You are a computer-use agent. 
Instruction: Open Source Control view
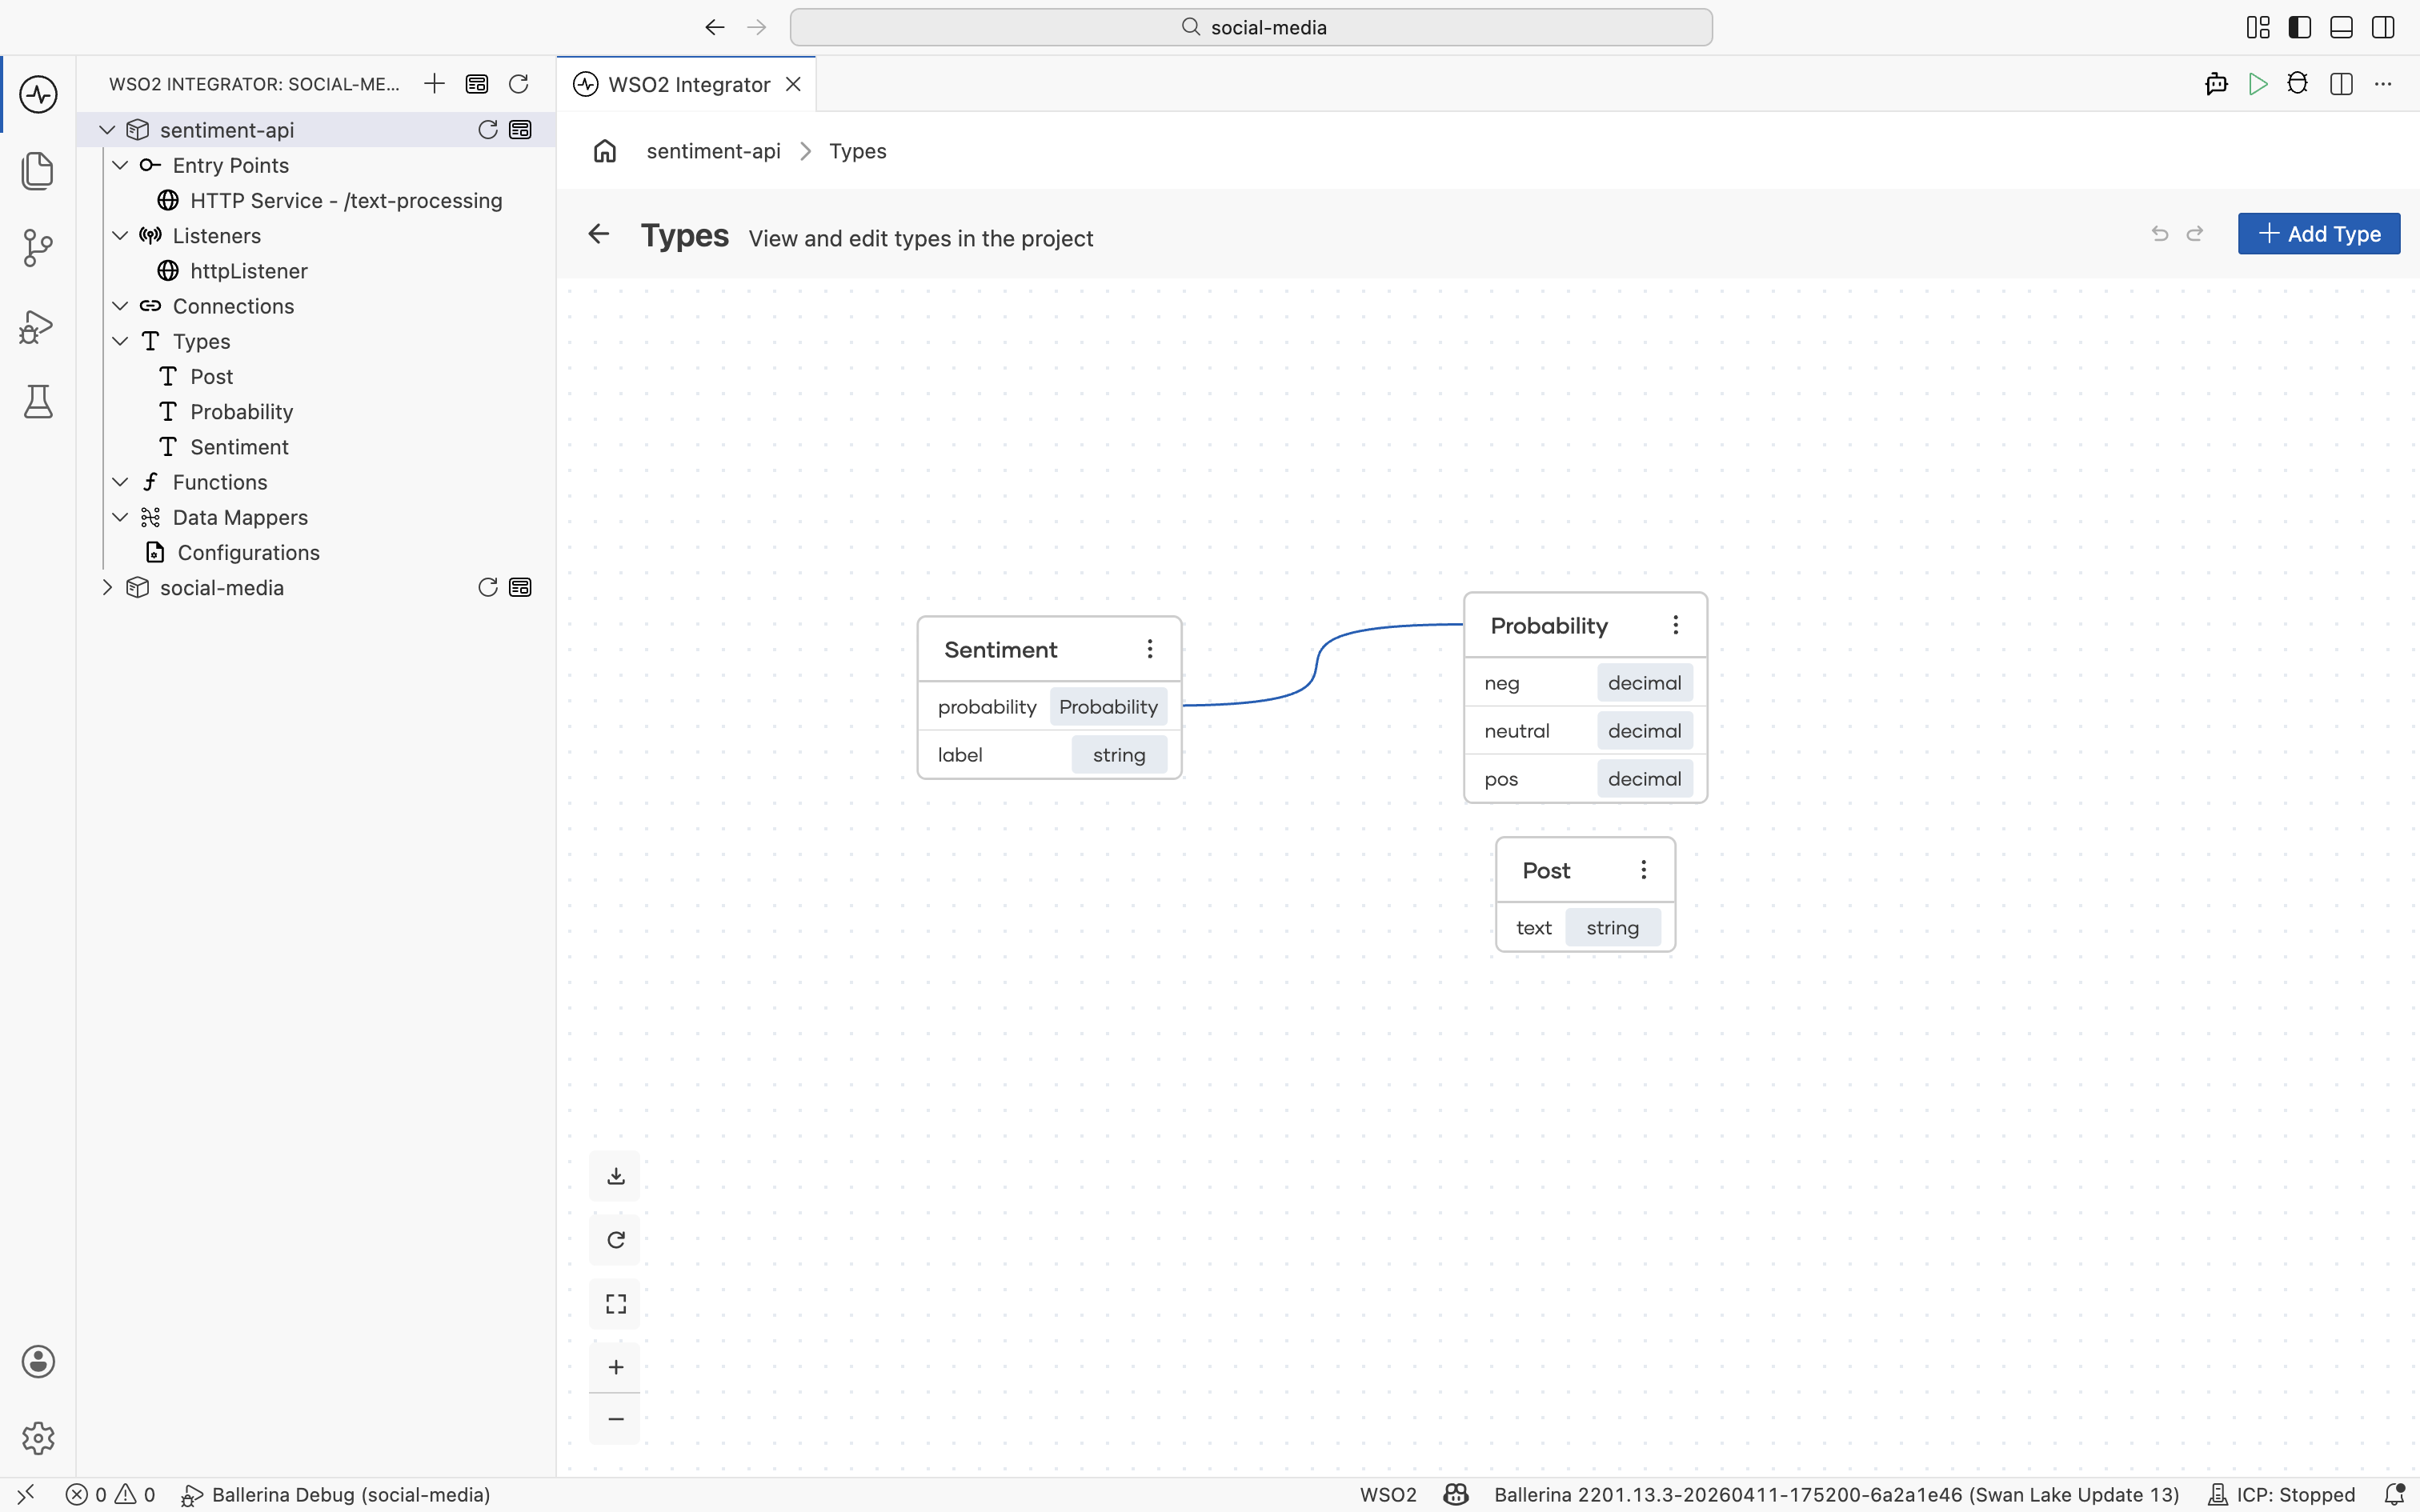38,248
